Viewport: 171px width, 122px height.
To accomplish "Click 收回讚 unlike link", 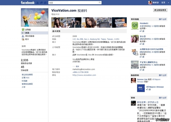I will click(x=25, y=81).
